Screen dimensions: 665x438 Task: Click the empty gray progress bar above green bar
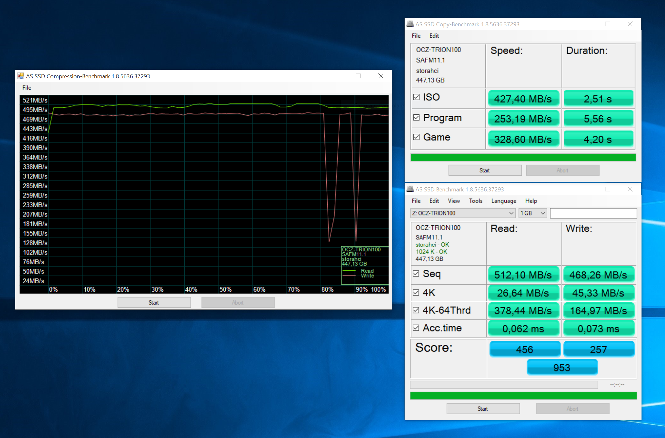pos(504,385)
